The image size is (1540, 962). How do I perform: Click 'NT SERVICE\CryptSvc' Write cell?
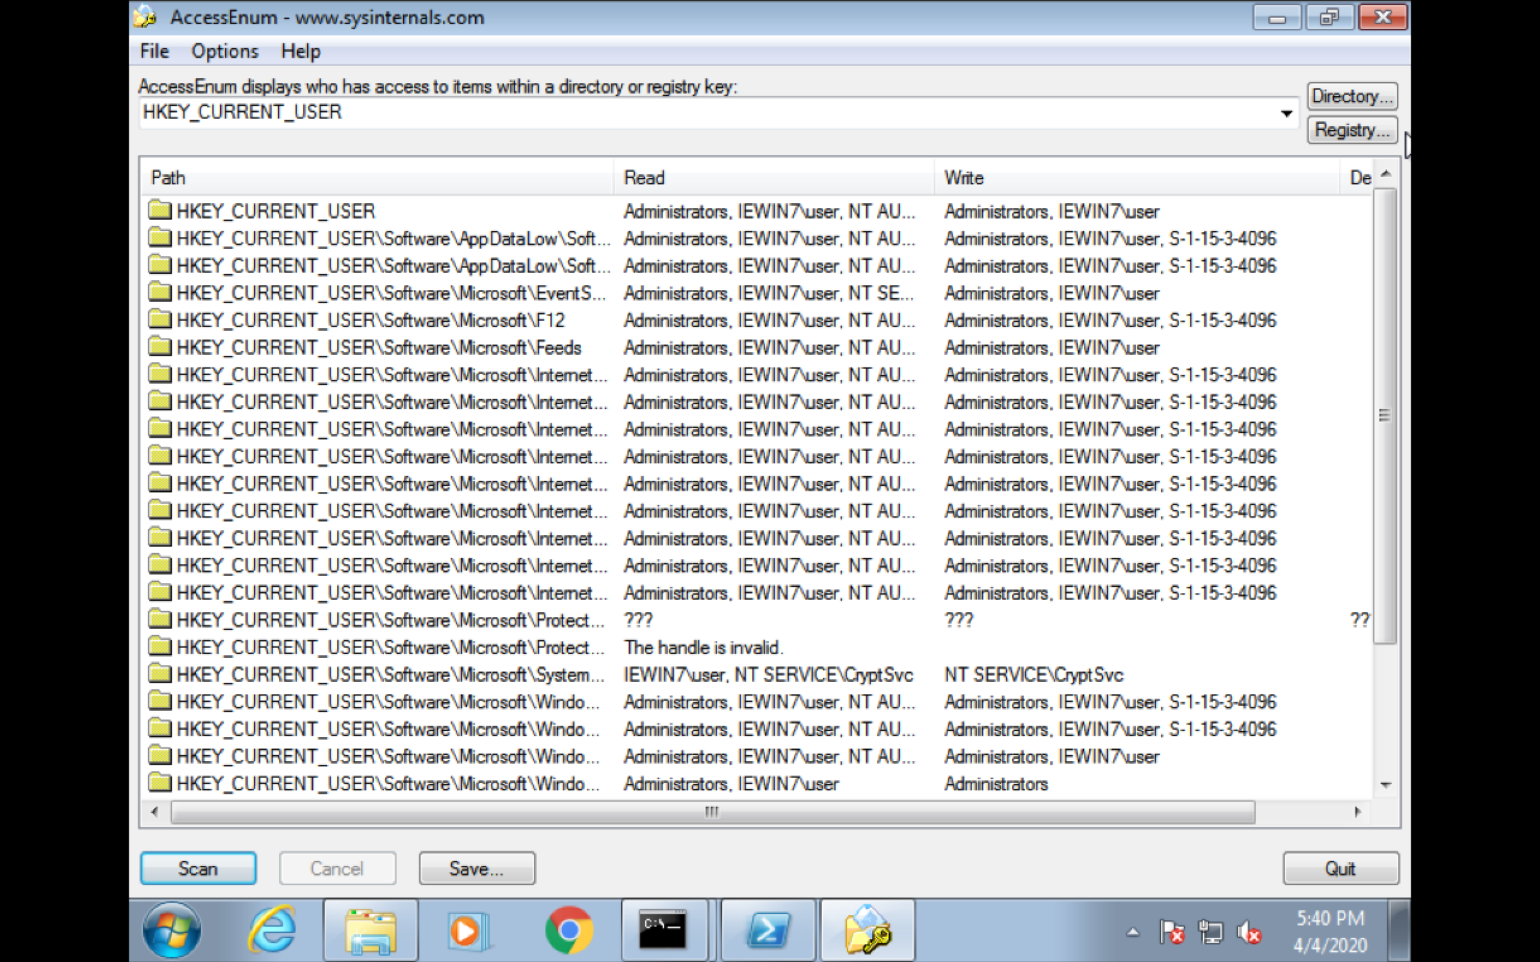tap(1034, 675)
